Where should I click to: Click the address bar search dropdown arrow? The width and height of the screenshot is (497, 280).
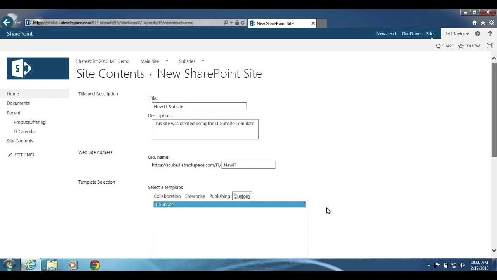click(x=231, y=23)
